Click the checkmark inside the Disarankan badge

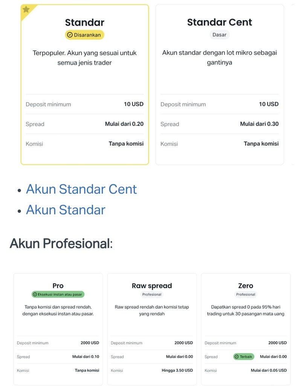[x=70, y=35]
